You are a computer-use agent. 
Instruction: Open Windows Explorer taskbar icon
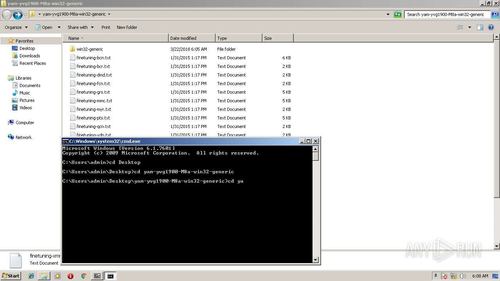pyautogui.click(x=44, y=276)
